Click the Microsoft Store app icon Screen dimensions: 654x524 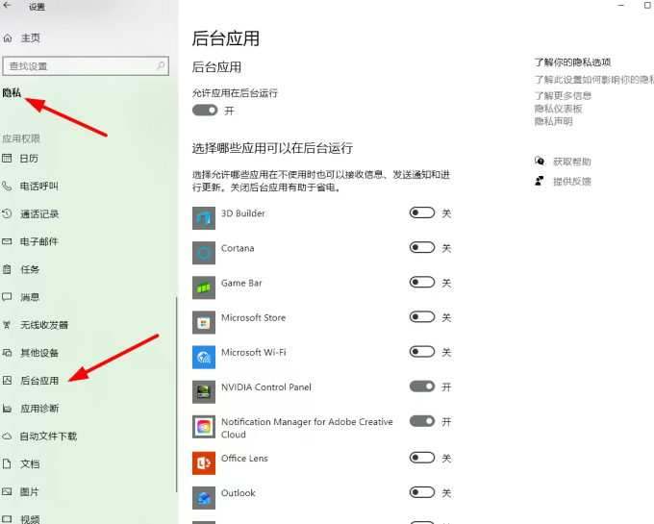(x=204, y=322)
